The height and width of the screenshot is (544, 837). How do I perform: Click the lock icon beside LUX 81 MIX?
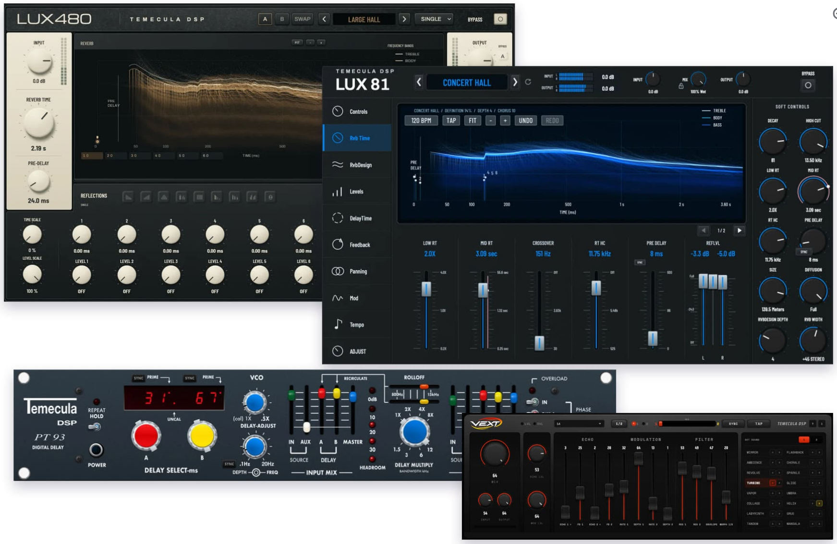point(680,86)
